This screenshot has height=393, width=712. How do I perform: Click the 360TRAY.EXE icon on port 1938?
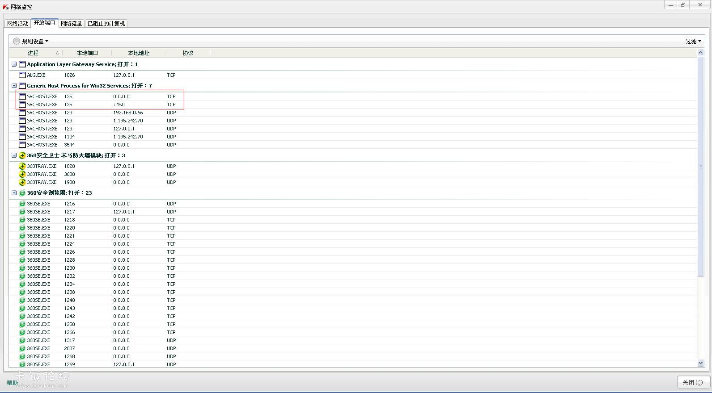coord(22,182)
